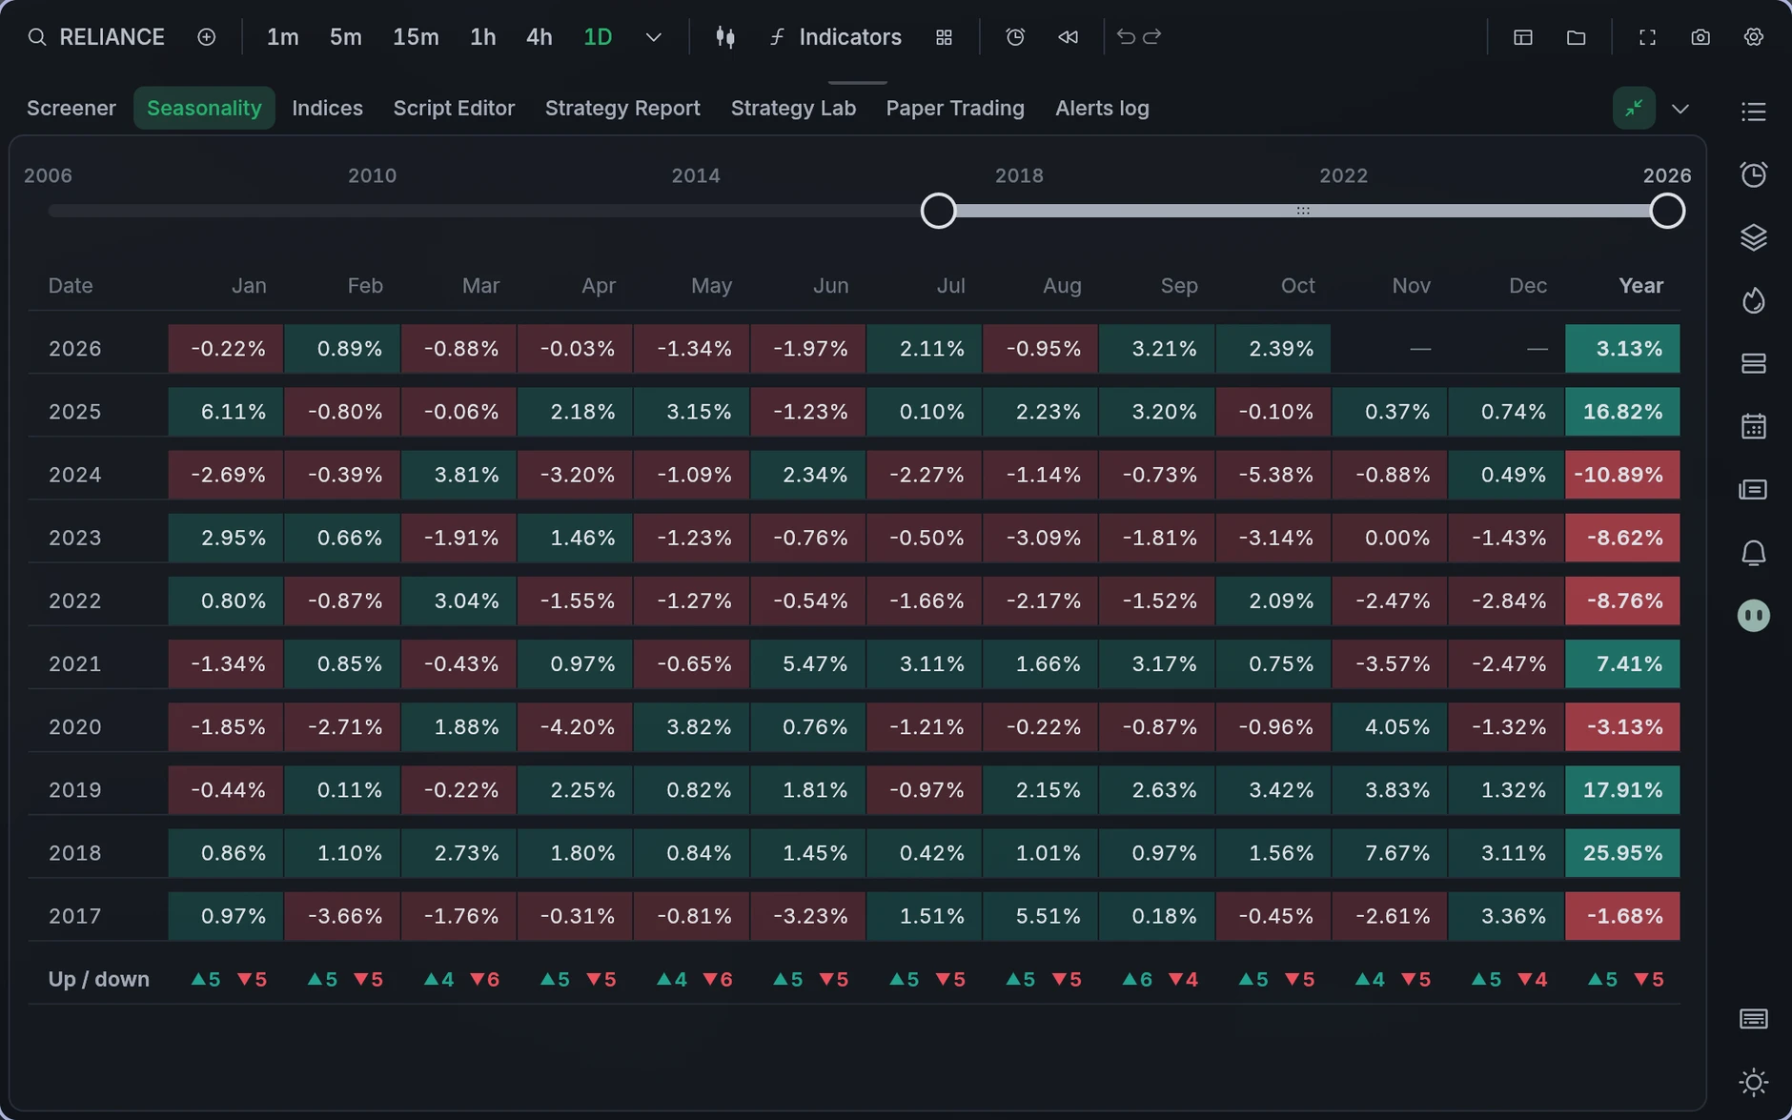The width and height of the screenshot is (1792, 1120).
Task: Add a symbol to compare
Action: (x=206, y=37)
